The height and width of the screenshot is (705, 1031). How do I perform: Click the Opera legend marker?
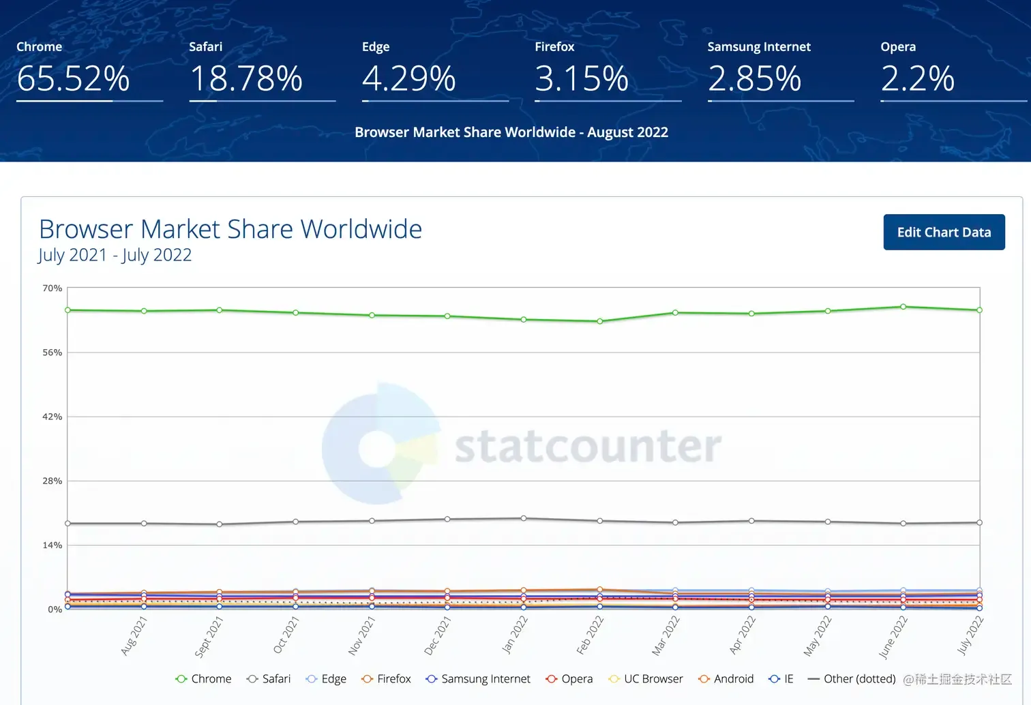pos(552,679)
